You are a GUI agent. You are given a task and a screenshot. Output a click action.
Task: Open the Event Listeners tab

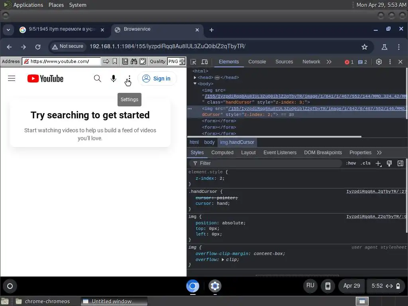(x=280, y=153)
